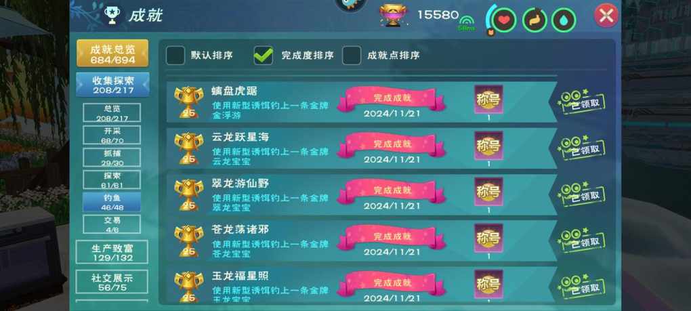
Task: Uncheck the 完成度排序 checkbox
Action: [263, 56]
